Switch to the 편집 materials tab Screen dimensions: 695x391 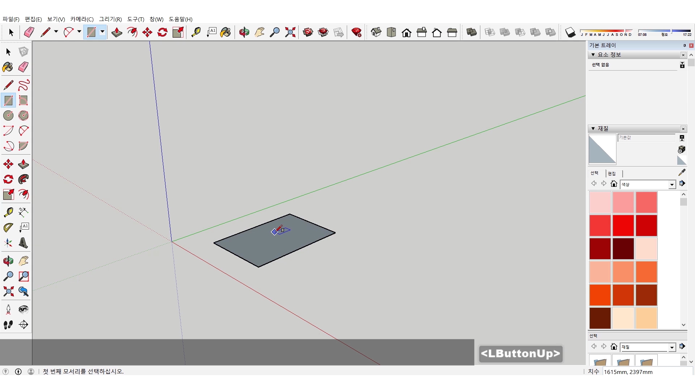pos(612,173)
